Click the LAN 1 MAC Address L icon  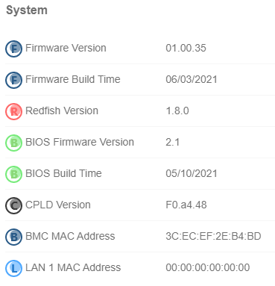point(13,268)
